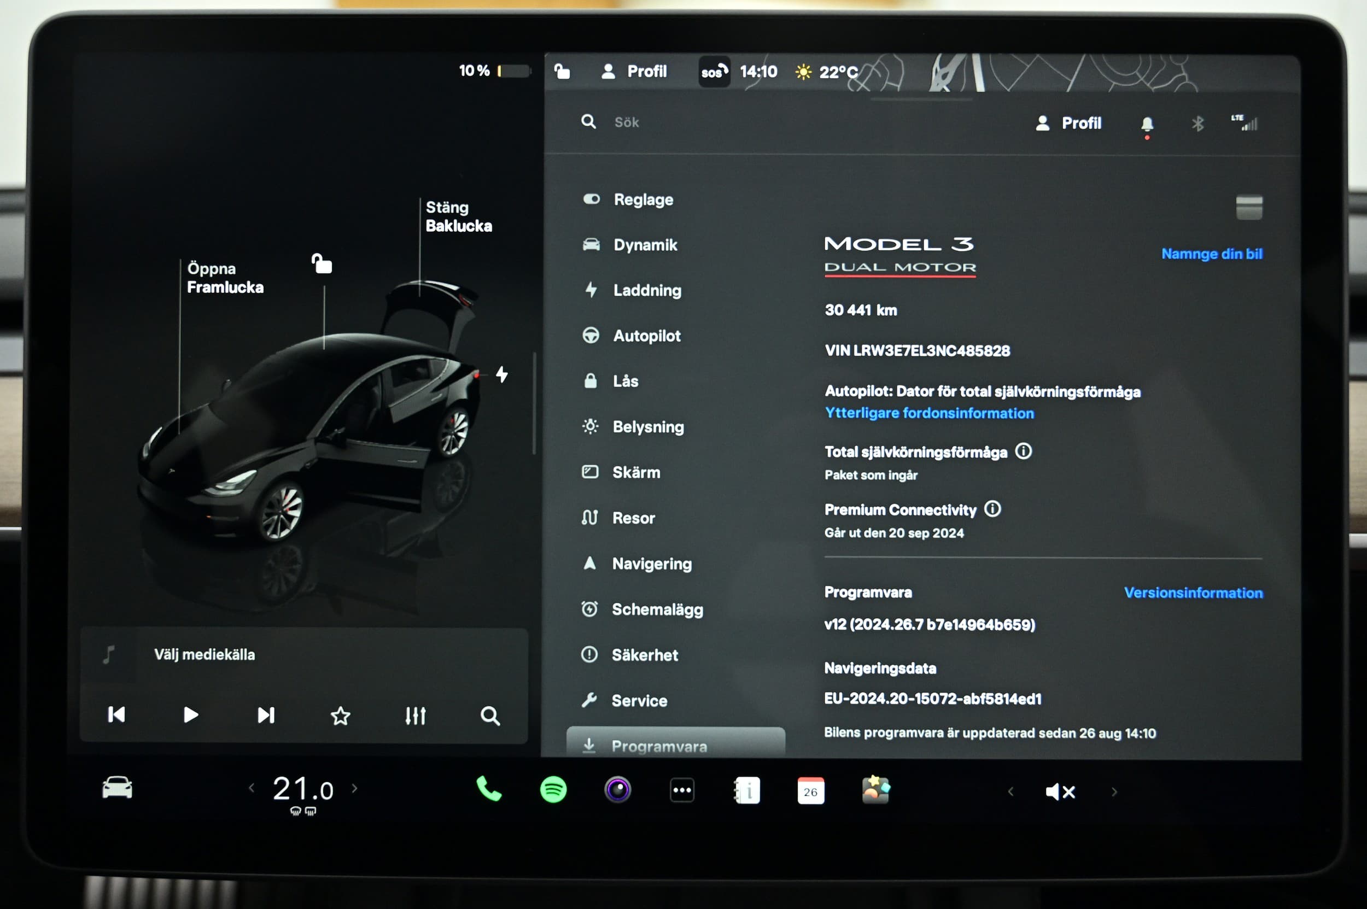Open notifications bell icon
This screenshot has width=1367, height=909.
coord(1147,124)
